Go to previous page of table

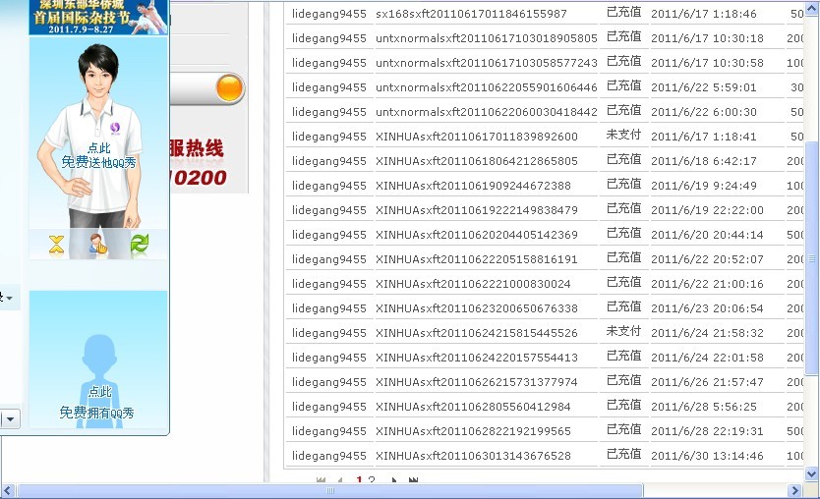click(340, 480)
